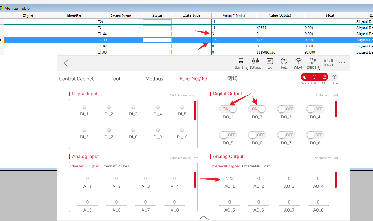
Task: Click the back arrow icon
Action: pyautogui.click(x=66, y=63)
